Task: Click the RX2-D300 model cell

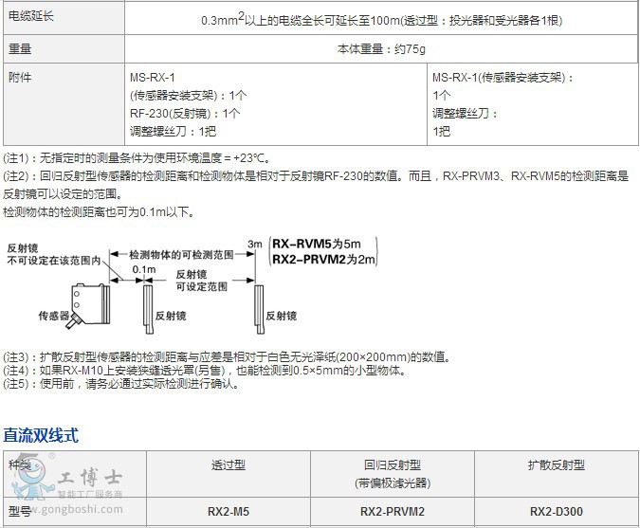Action: [x=557, y=511]
